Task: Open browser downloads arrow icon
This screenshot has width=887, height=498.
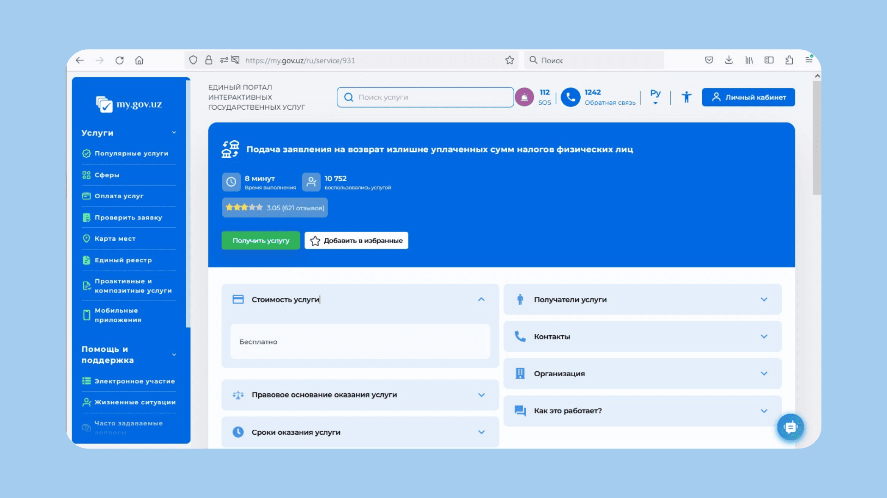Action: pyautogui.click(x=729, y=60)
